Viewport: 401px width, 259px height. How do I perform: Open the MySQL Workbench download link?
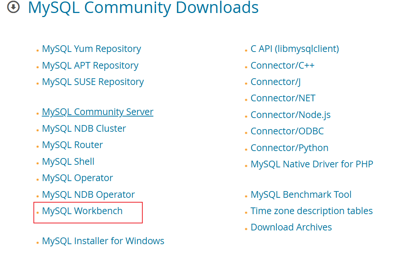[83, 211]
